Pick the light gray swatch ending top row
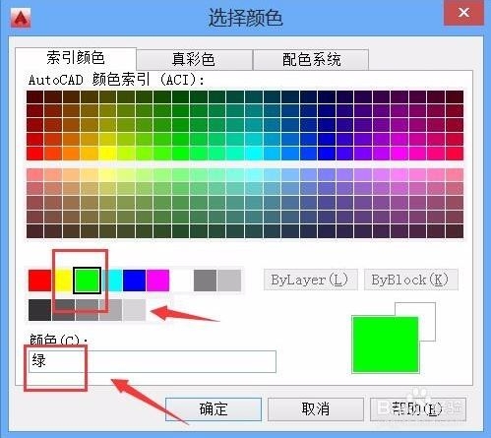Image resolution: width=491 pixels, height=438 pixels. coord(229,281)
